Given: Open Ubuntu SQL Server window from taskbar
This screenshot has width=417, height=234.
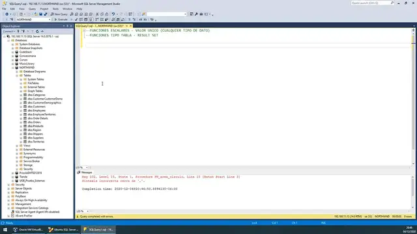Looking at the screenshot, I should [63, 229].
